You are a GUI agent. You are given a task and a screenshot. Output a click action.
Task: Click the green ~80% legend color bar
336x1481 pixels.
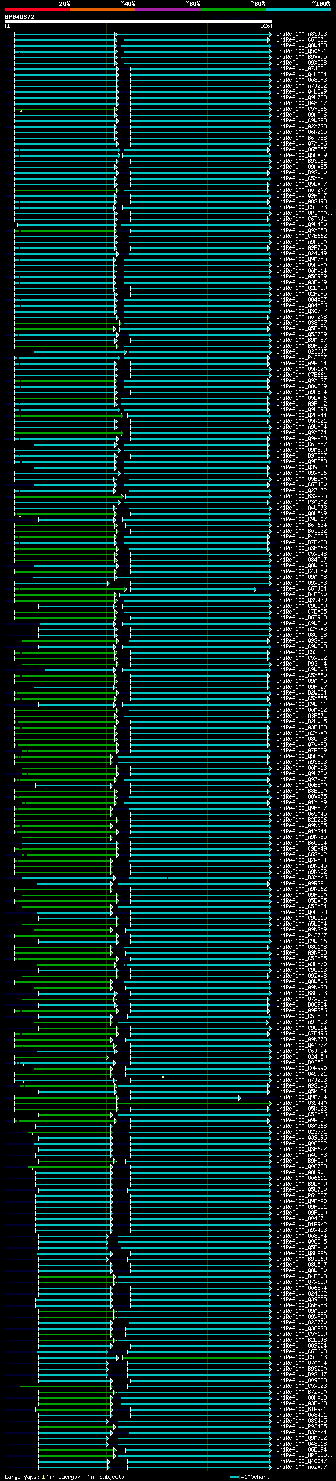tap(233, 9)
